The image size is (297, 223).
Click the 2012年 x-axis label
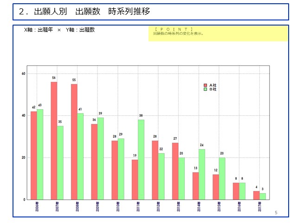(x=158, y=207)
